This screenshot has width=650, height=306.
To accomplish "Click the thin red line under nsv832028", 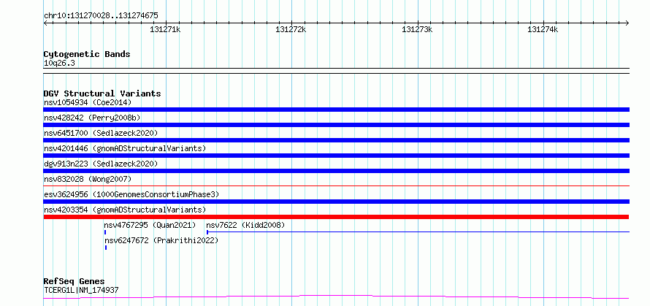I will pos(336,186).
